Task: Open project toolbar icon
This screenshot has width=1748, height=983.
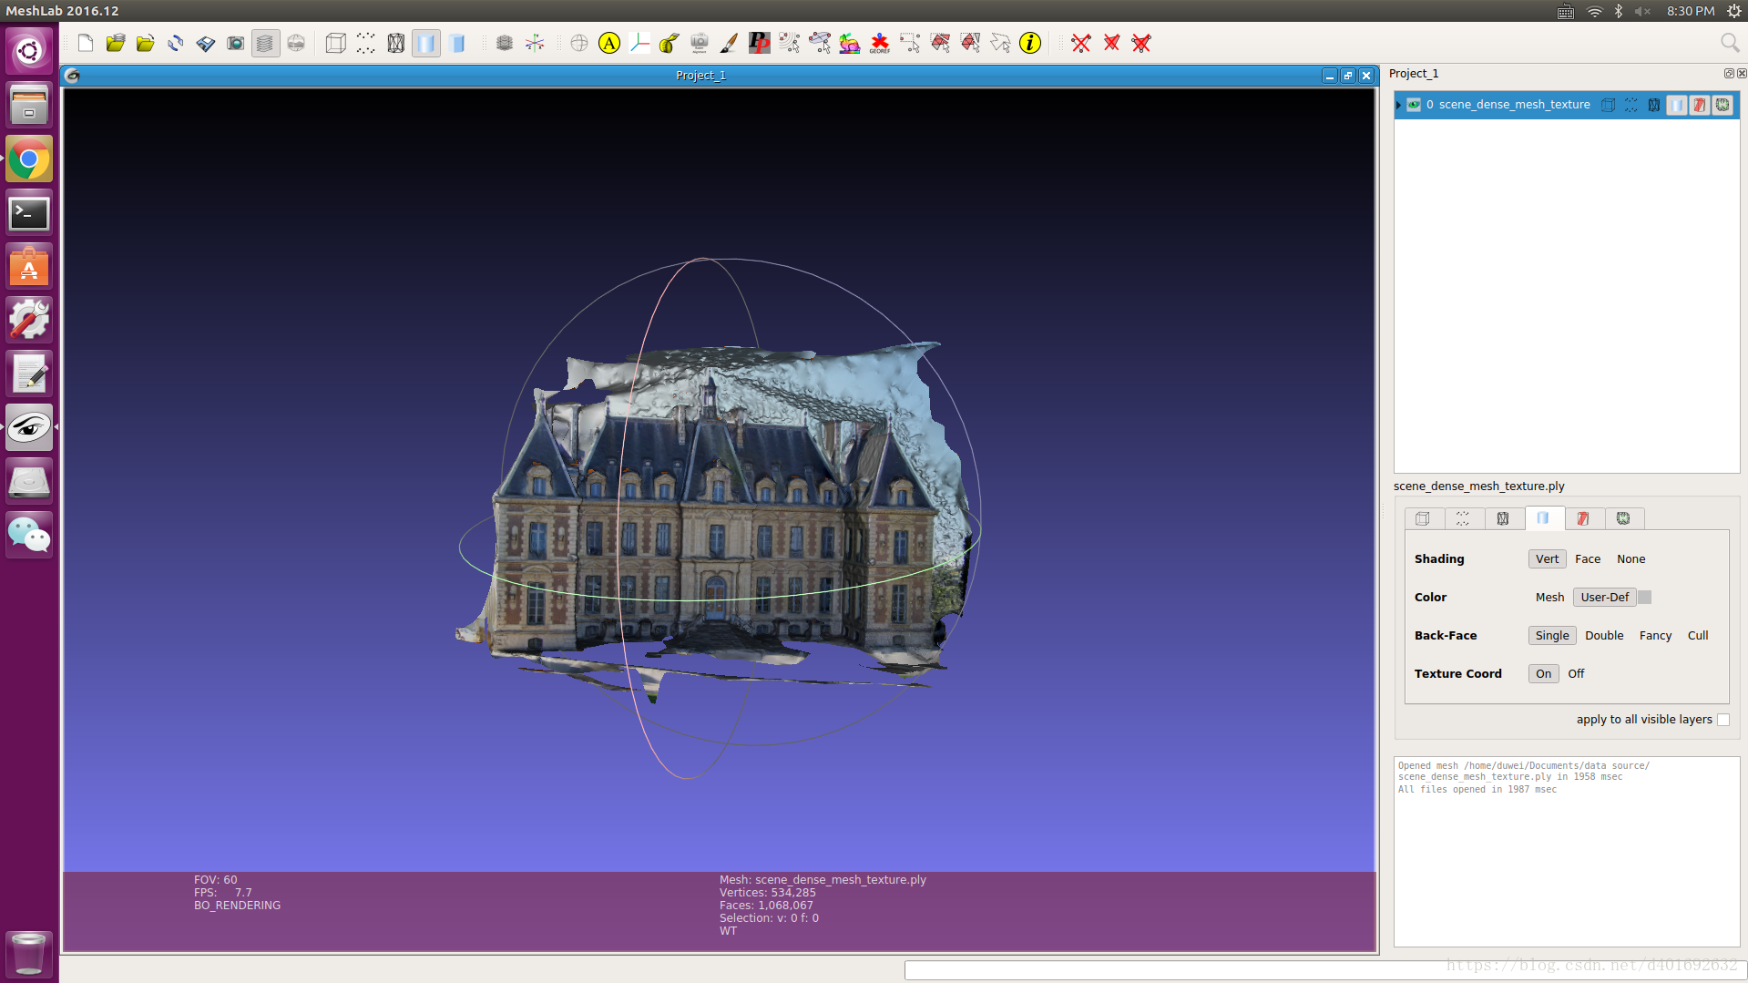Action: coord(116,43)
